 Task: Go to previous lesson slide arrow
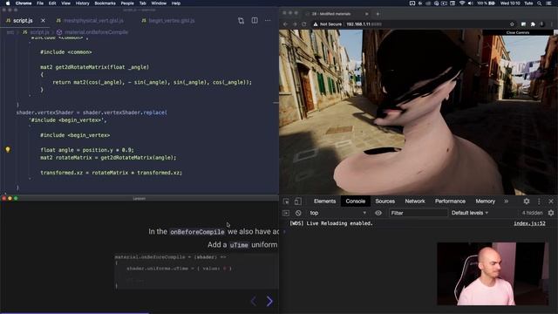click(254, 301)
